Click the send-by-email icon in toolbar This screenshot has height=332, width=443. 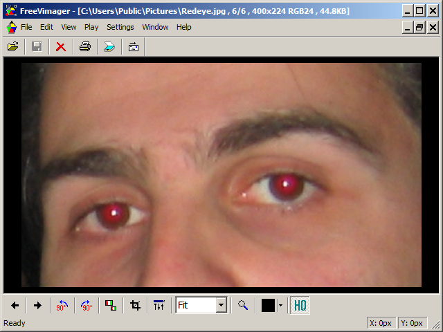(x=134, y=46)
